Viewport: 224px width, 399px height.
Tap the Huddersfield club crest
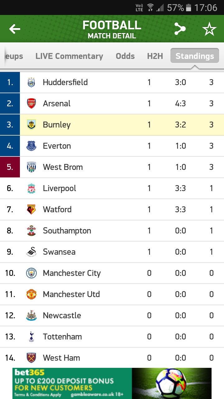[31, 82]
